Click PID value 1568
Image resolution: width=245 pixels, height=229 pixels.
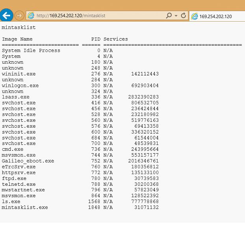pyautogui.click(x=94, y=202)
